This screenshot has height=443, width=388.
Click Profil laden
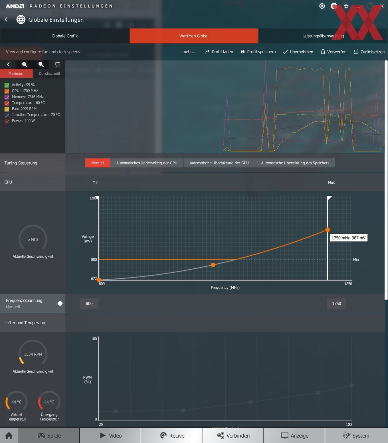(x=219, y=52)
